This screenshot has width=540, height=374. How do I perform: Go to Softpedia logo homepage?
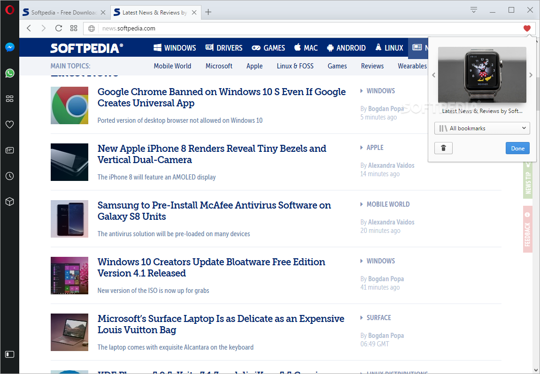coord(86,48)
